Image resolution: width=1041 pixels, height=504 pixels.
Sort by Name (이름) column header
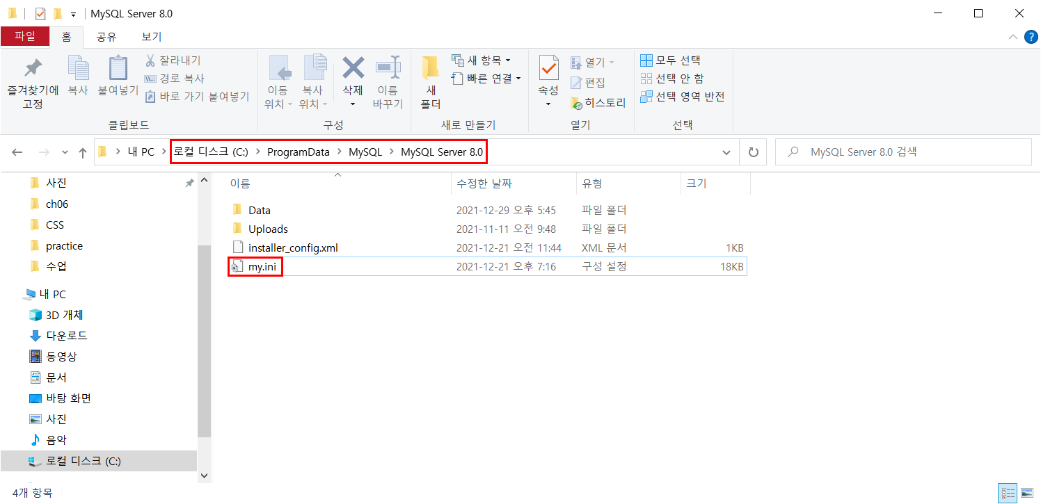pyautogui.click(x=240, y=184)
